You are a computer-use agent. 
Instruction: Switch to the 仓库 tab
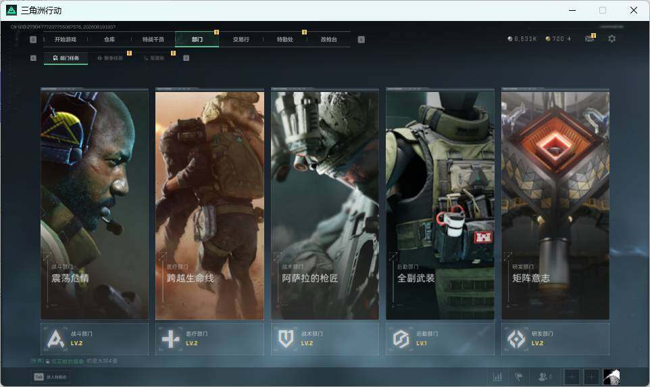point(109,39)
